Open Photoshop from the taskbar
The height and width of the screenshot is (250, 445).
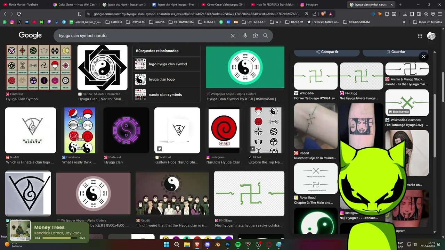pyautogui.click(x=228, y=244)
